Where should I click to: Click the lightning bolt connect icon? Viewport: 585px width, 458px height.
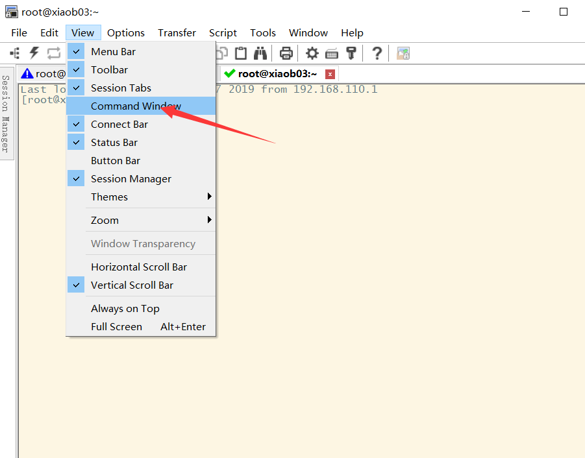(34, 53)
